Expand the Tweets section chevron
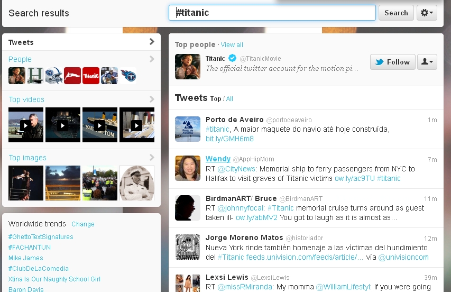This screenshot has width=451, height=292. click(152, 42)
